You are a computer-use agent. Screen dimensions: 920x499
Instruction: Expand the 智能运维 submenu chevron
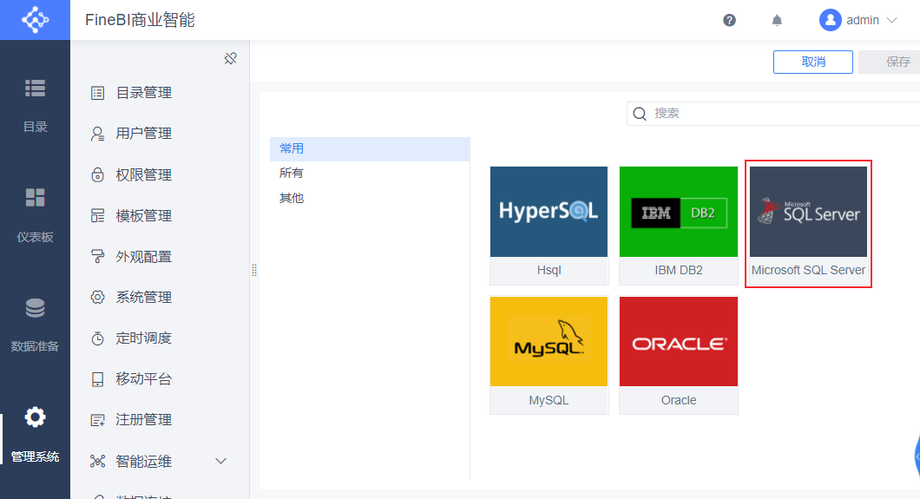(221, 461)
